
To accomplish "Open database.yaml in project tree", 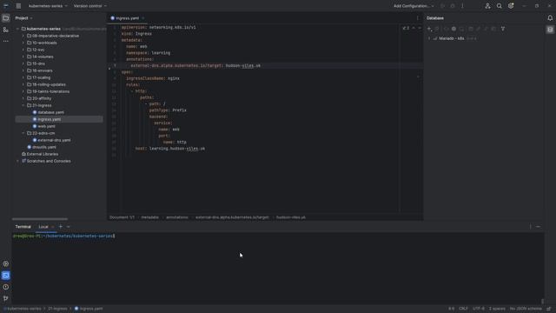I will 50,112.
